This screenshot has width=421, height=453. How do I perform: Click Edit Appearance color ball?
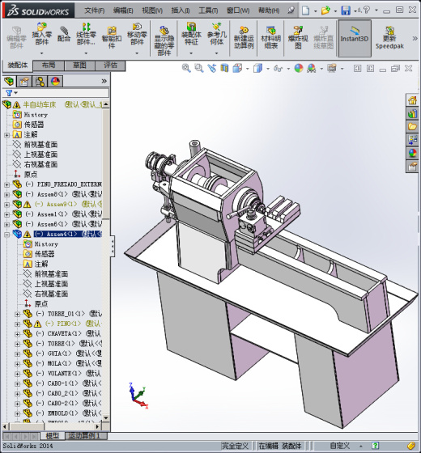[x=299, y=69]
